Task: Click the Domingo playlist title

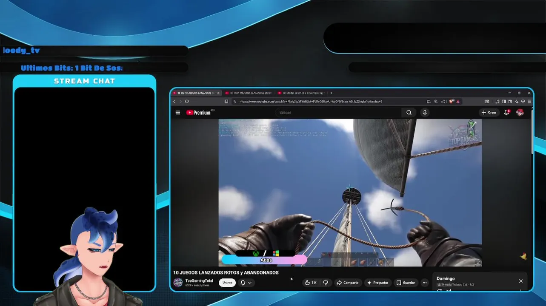Action: [x=446, y=279]
